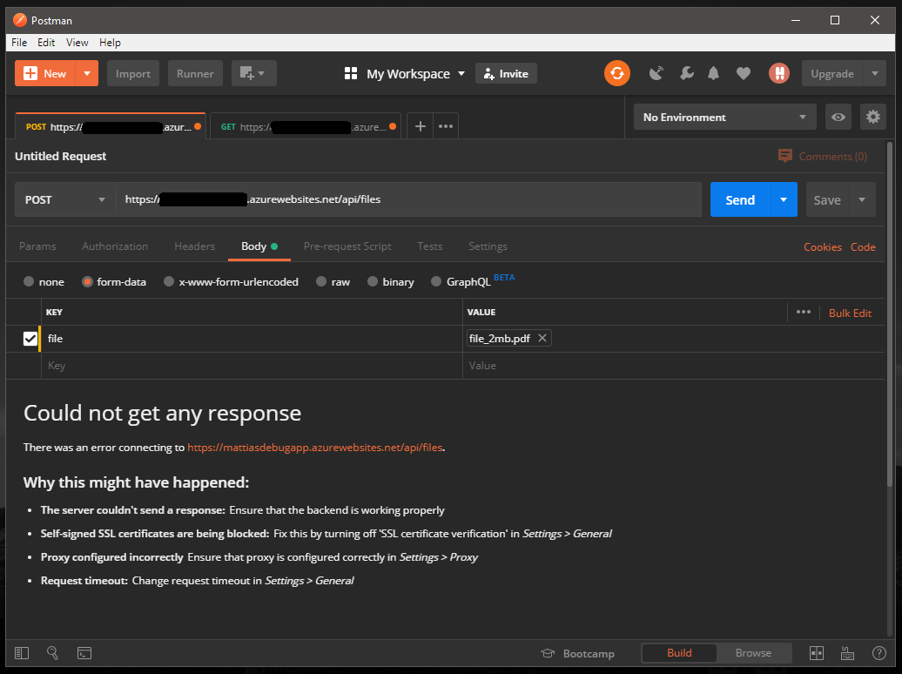
Task: Open keyboard shortcuts icon
Action: click(847, 653)
